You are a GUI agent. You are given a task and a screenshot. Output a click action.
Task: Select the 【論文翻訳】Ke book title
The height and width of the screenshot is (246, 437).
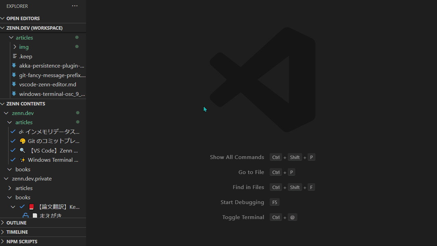pos(58,207)
